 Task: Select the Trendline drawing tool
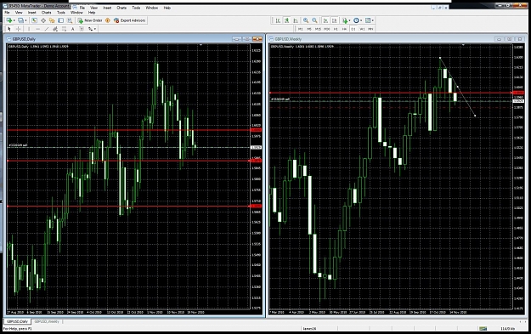click(47, 29)
